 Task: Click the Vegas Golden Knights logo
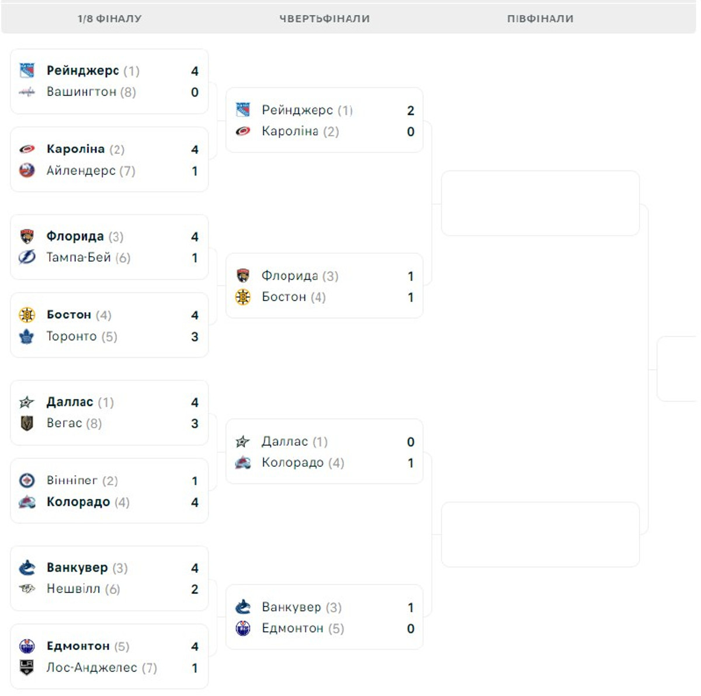coord(27,423)
